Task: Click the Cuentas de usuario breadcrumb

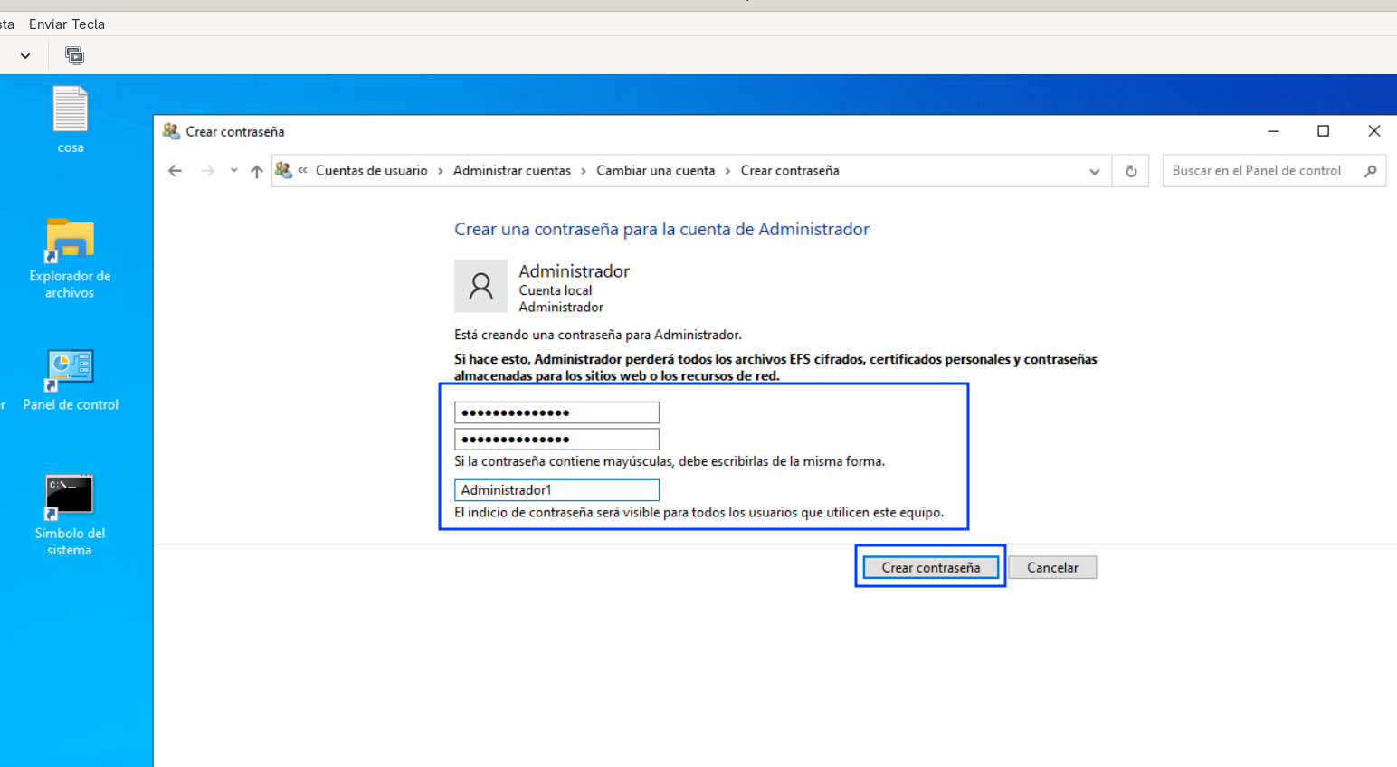Action: click(x=371, y=171)
